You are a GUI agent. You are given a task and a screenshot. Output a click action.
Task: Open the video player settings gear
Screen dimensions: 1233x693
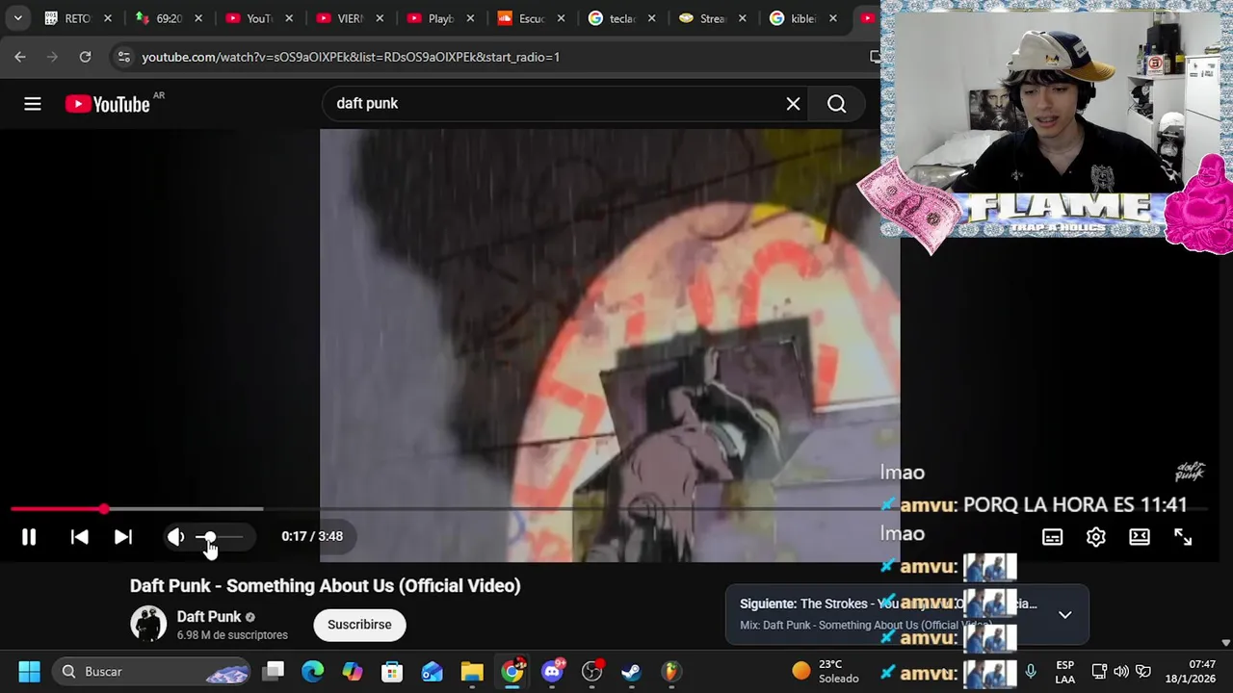[x=1096, y=537]
